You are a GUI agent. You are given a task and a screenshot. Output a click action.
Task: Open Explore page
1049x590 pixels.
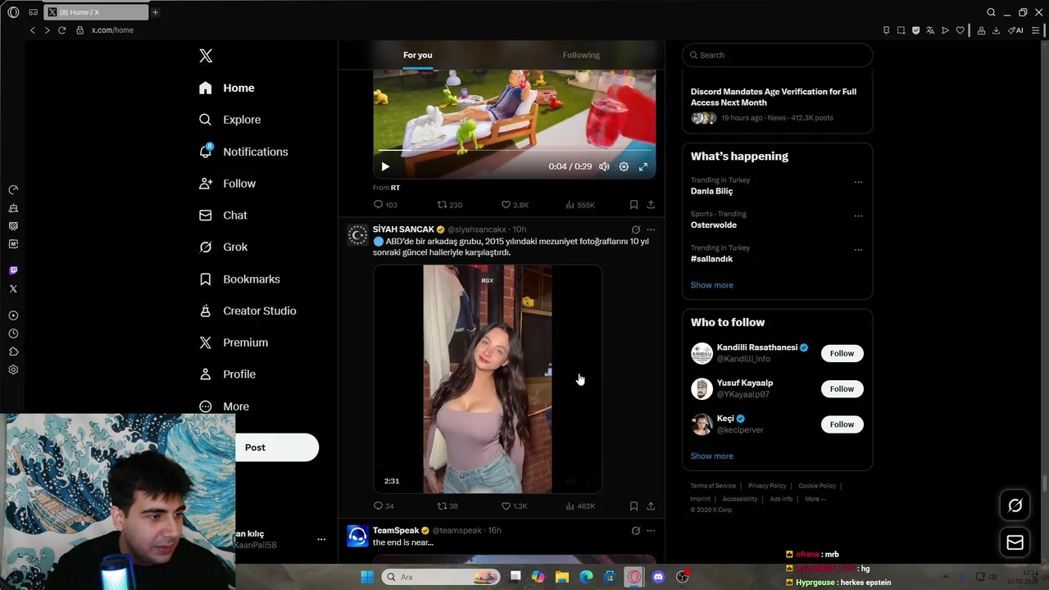pyautogui.click(x=230, y=120)
